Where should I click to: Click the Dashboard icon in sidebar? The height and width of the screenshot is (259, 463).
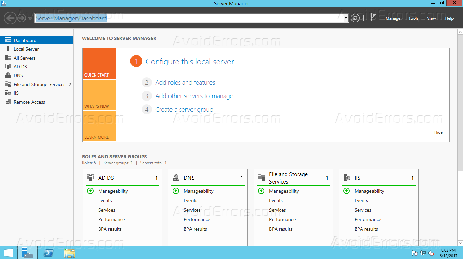(8, 40)
